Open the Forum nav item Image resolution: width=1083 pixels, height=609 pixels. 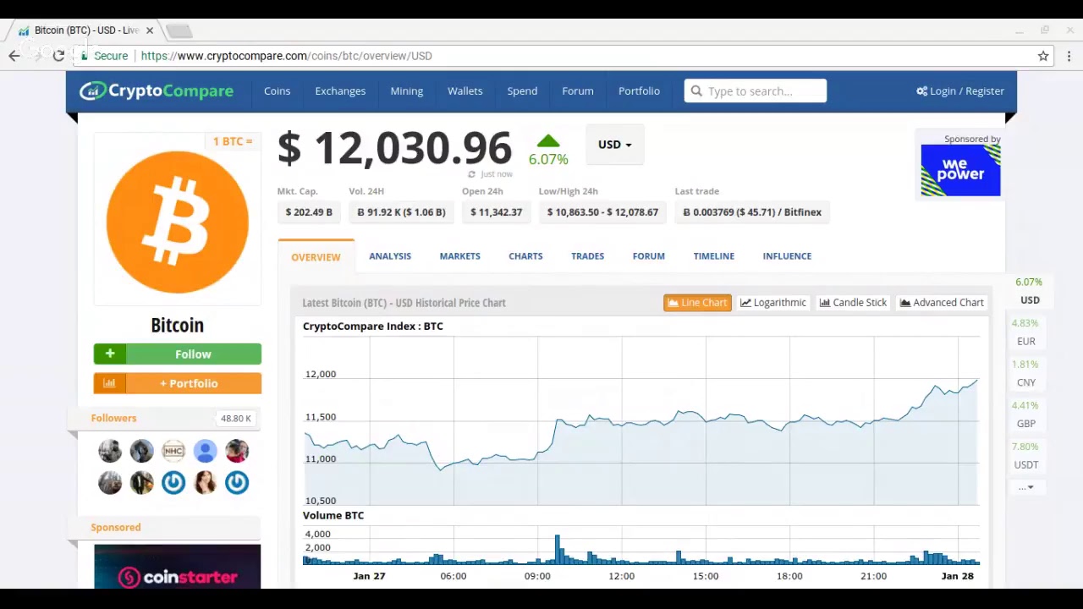pos(578,91)
